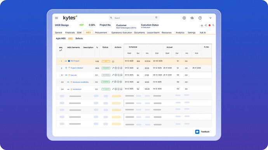Click the kytes logo
The width and height of the screenshot is (268, 150).
click(70, 18)
